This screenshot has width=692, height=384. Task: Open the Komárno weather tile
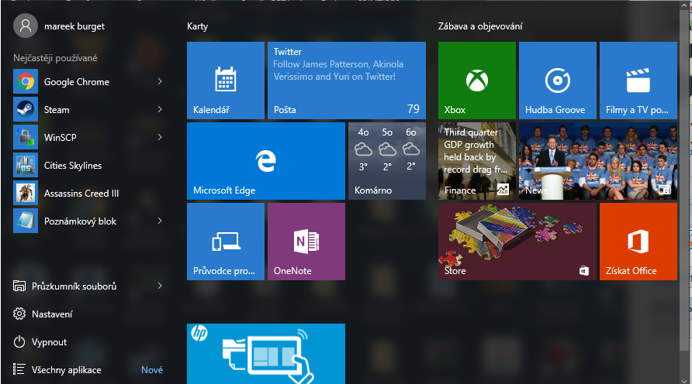387,161
